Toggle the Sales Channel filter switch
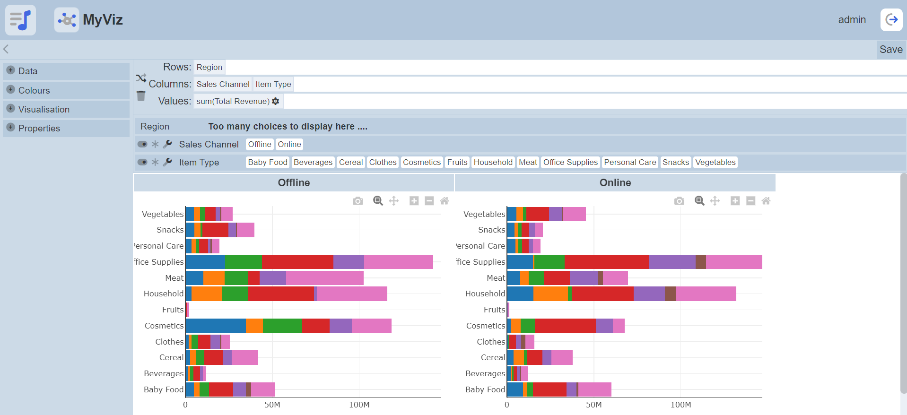This screenshot has width=907, height=415. coord(142,144)
